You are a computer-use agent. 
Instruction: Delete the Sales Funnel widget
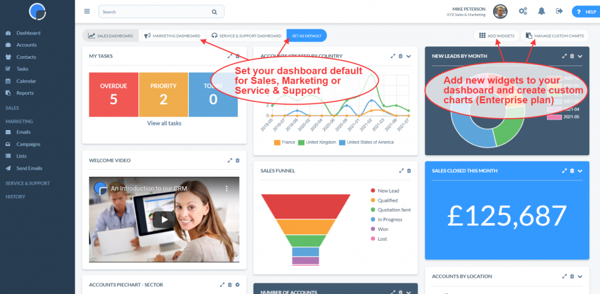[409, 171]
